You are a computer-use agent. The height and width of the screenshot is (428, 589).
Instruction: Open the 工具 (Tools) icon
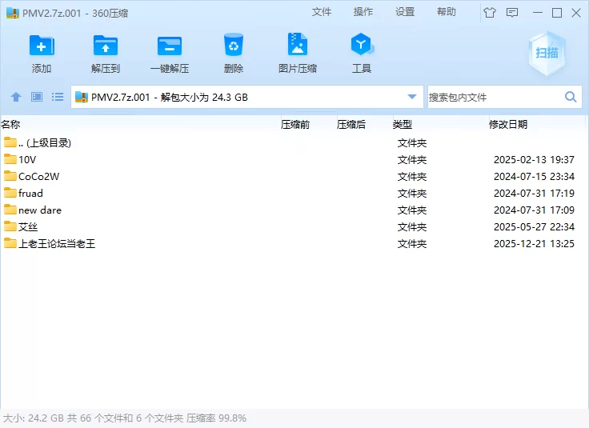pyautogui.click(x=362, y=46)
